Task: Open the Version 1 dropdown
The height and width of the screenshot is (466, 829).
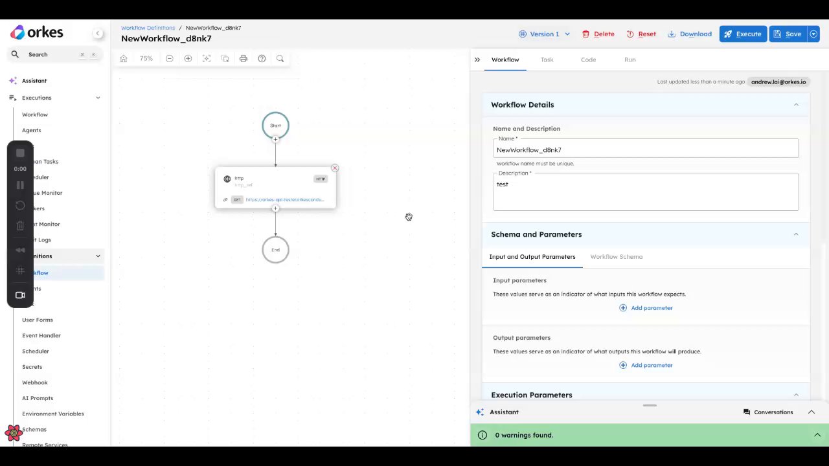Action: [x=545, y=34]
